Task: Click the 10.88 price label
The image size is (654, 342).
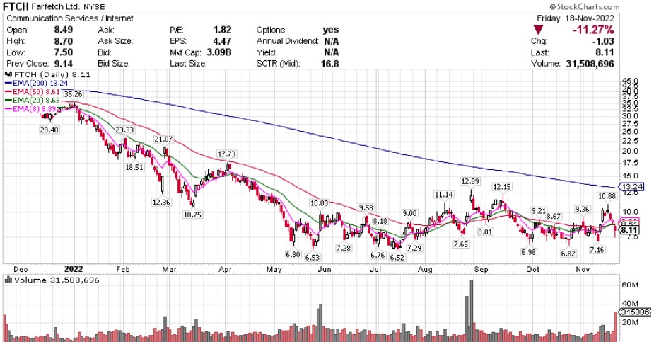Action: (x=607, y=196)
